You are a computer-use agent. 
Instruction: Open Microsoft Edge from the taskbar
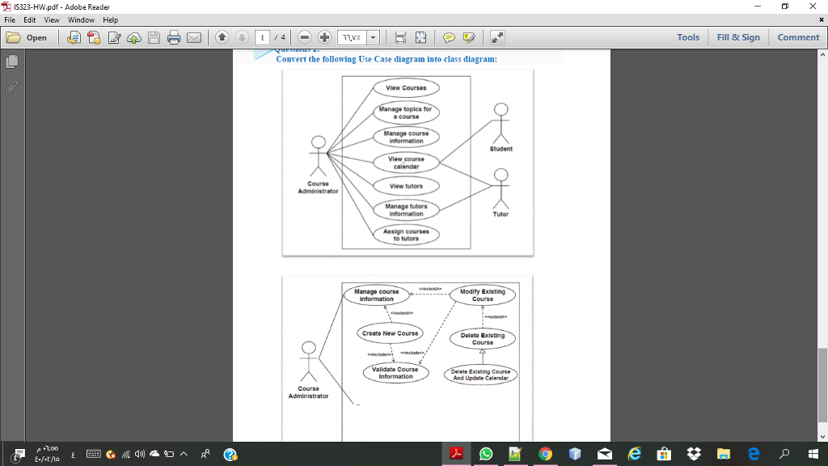pos(754,454)
